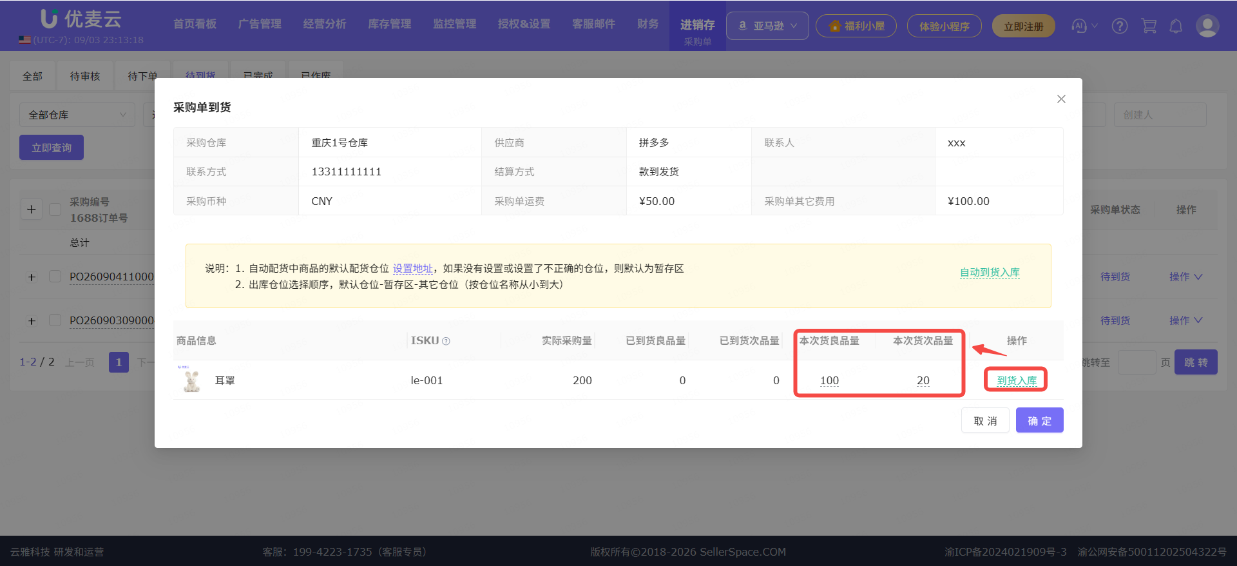Click the 福利小屋 button
This screenshot has height=566, width=1237.
point(856,26)
